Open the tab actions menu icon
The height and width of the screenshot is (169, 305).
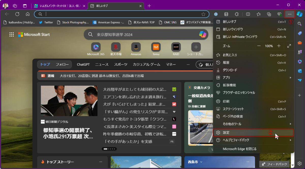(x=25, y=6)
